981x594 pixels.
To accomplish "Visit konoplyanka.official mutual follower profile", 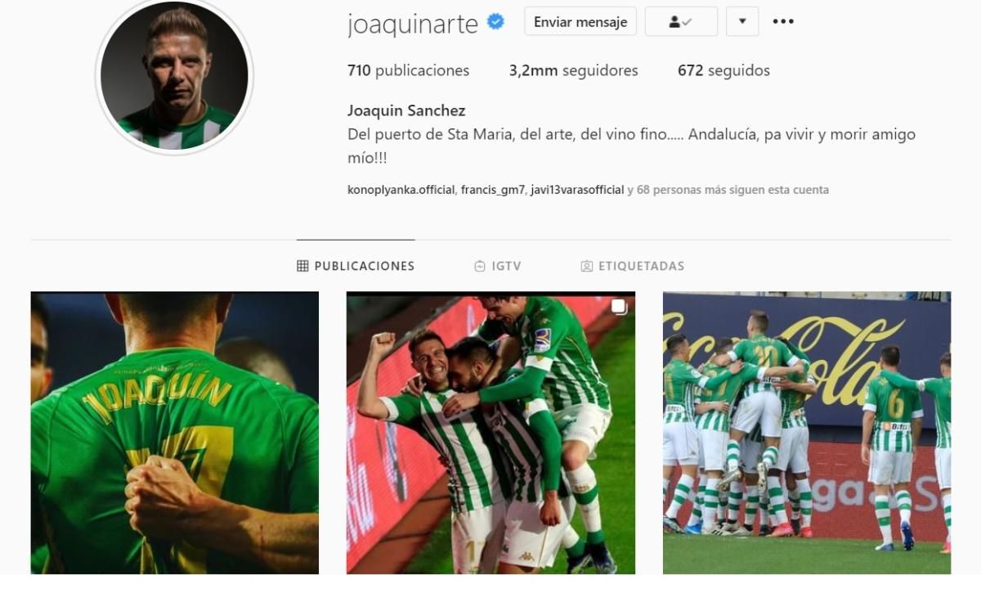I will (x=401, y=190).
